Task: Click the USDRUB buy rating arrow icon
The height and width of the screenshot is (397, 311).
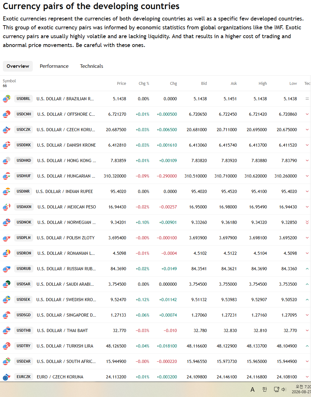Action: coord(307,269)
